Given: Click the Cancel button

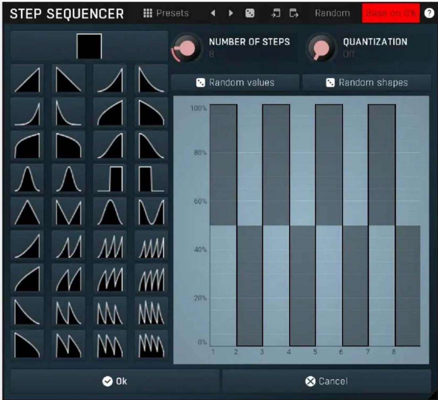Looking at the screenshot, I should click(326, 381).
